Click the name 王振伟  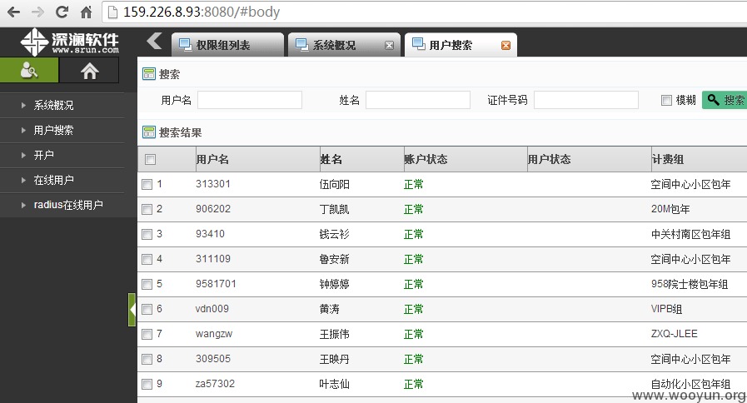(x=335, y=334)
